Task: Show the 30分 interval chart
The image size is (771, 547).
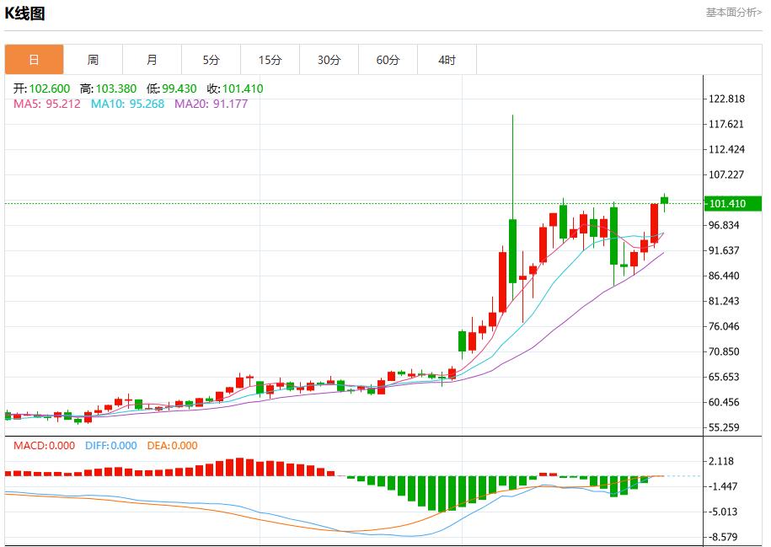Action: [x=329, y=60]
